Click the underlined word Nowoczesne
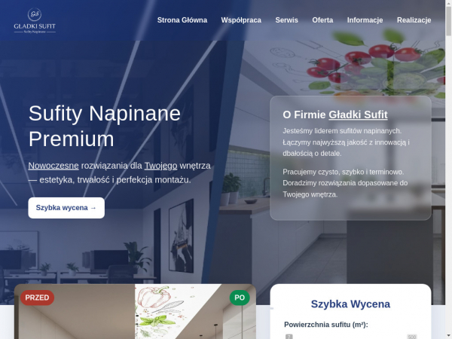 [x=53, y=165]
